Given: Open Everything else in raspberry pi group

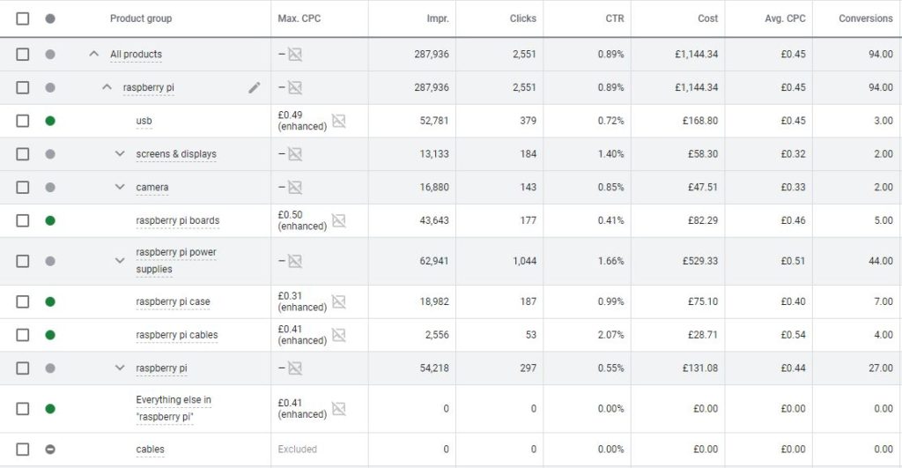Looking at the screenshot, I should pyautogui.click(x=174, y=408).
